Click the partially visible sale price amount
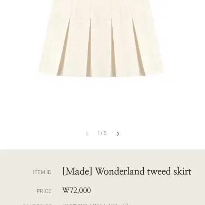205x205 pixels. point(95,204)
